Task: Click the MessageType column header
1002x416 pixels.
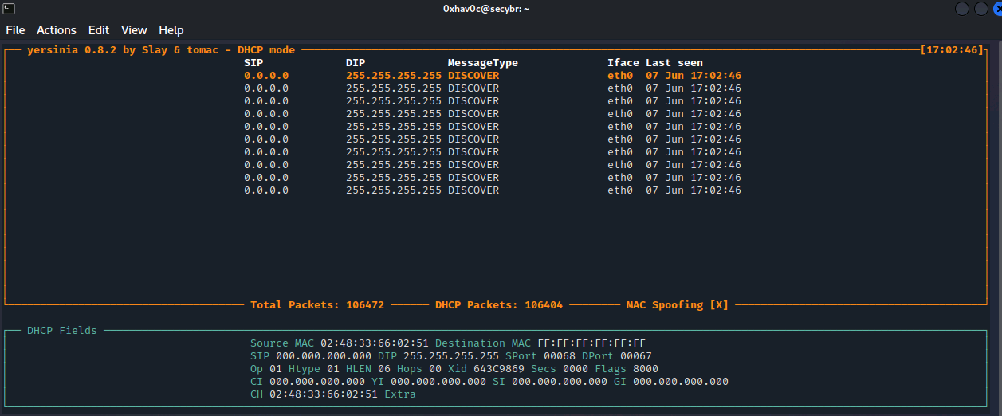Action: tap(482, 63)
